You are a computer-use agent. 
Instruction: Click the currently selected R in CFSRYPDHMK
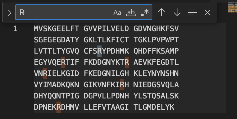pyautogui.click(x=99, y=51)
